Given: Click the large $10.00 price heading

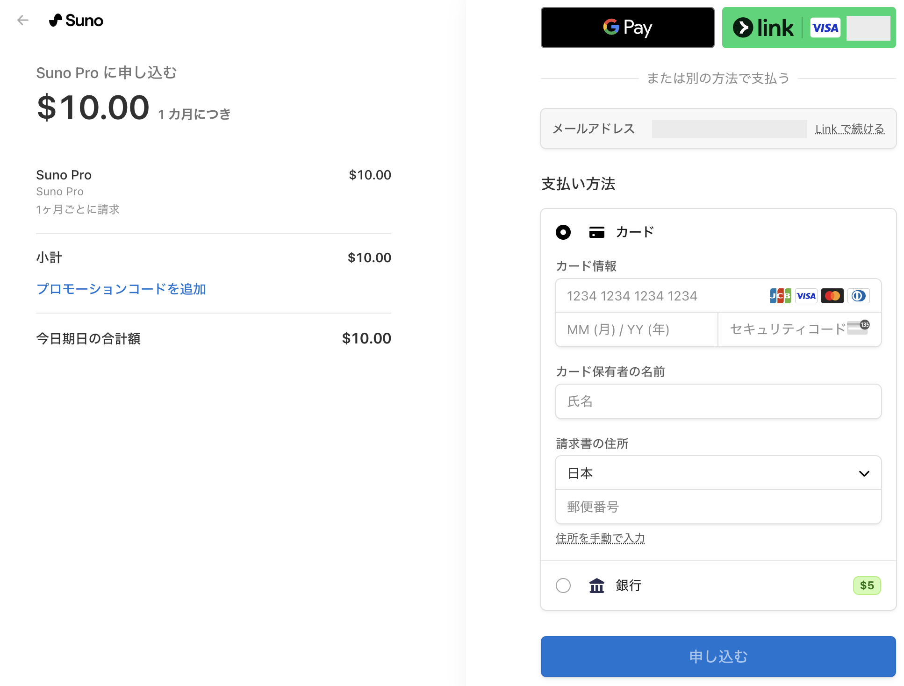Looking at the screenshot, I should [x=93, y=107].
